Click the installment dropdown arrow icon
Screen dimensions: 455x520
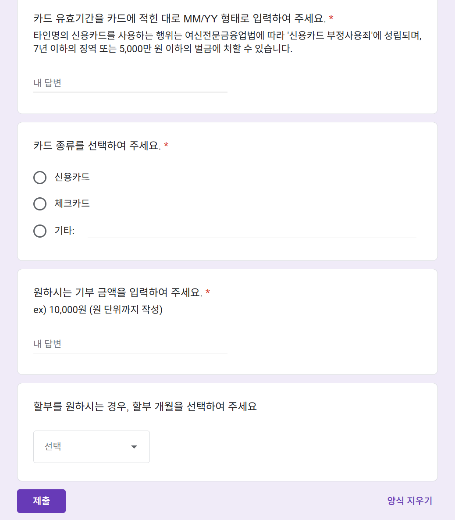tap(134, 447)
